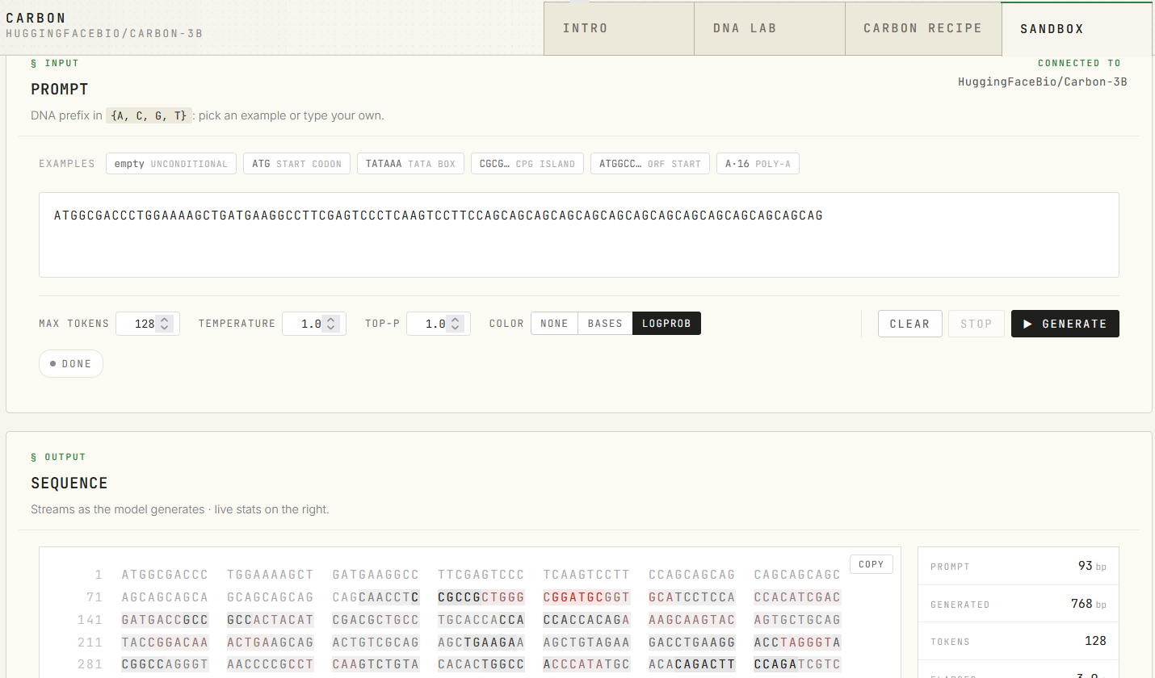Select the SANDBOX tab
1155x678 pixels.
coord(1077,28)
